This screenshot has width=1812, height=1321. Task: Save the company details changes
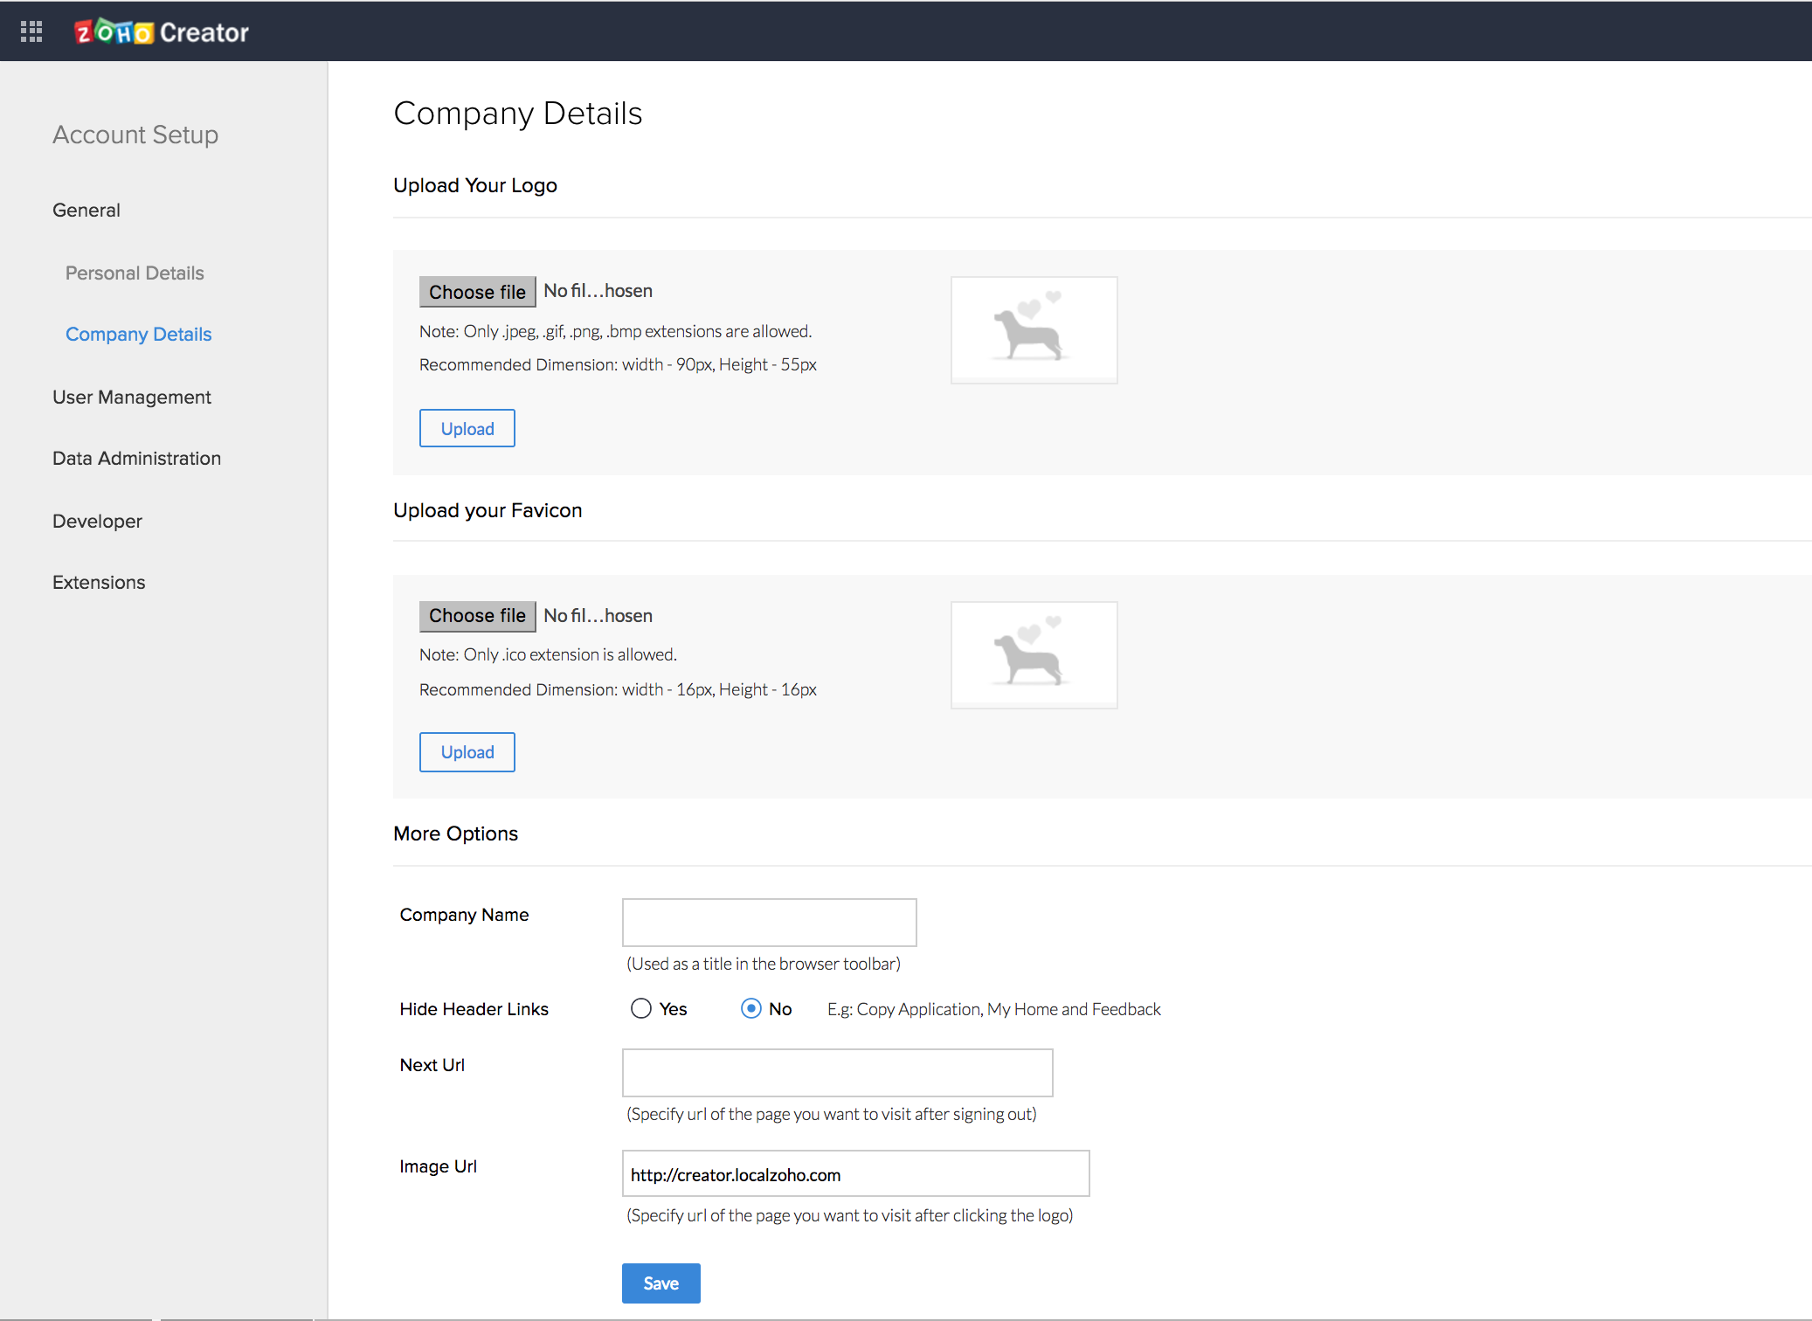point(660,1283)
